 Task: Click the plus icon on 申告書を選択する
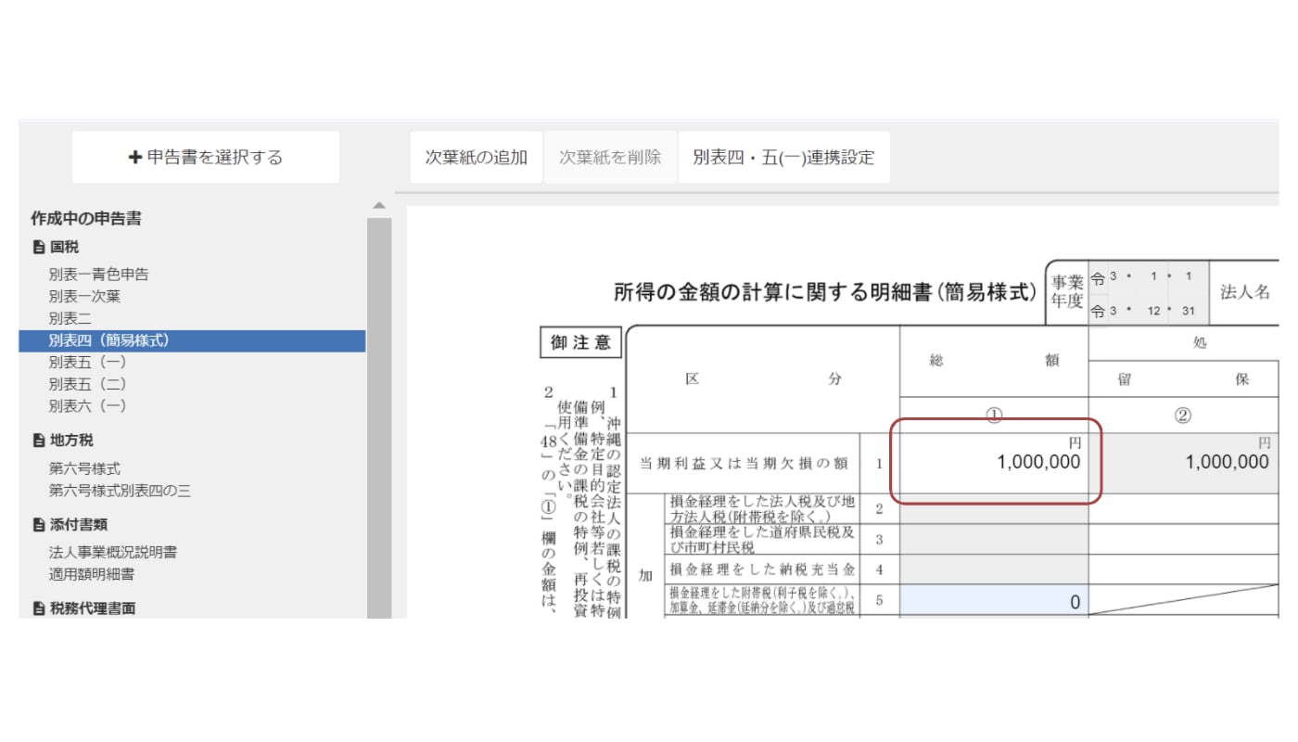tap(135, 157)
